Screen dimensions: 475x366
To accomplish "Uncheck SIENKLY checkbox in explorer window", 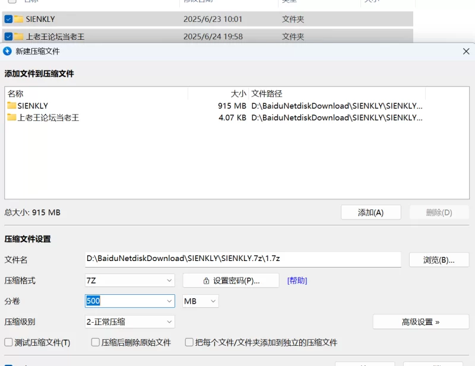I will tap(8, 19).
